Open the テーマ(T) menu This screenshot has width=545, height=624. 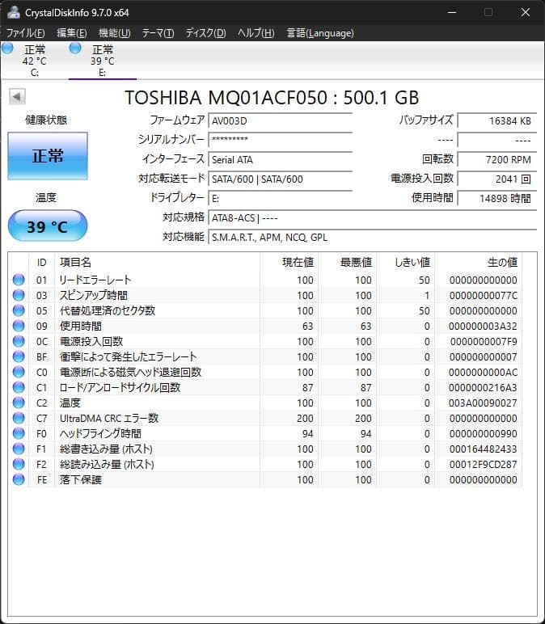[x=158, y=33]
